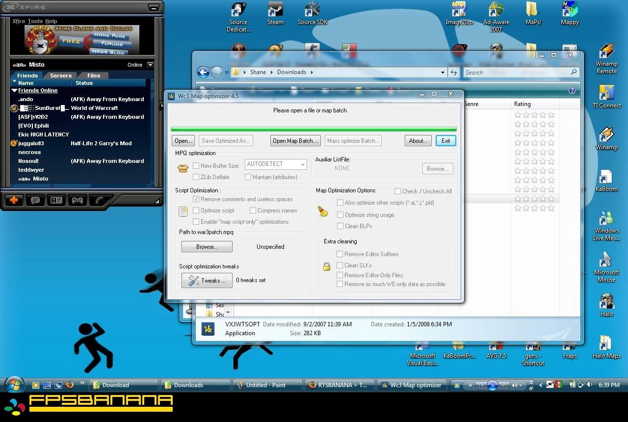
Task: Click the refresh icon in Explorer address bar
Action: [x=454, y=72]
